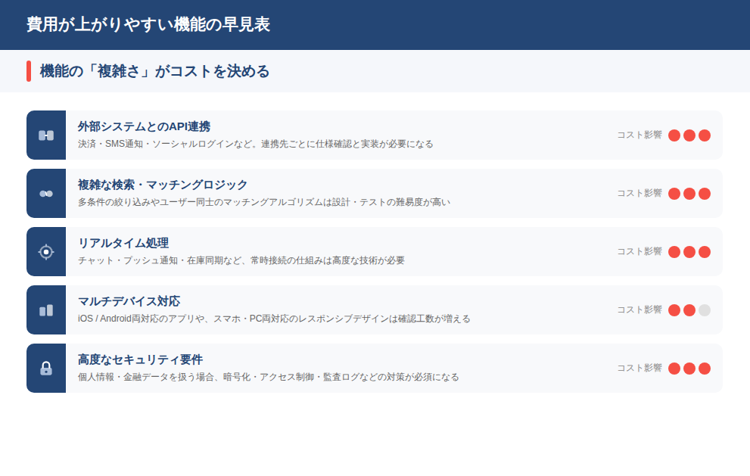Click the description mentioning iOS / Android両対応
The width and height of the screenshot is (750, 476).
pyautogui.click(x=274, y=319)
